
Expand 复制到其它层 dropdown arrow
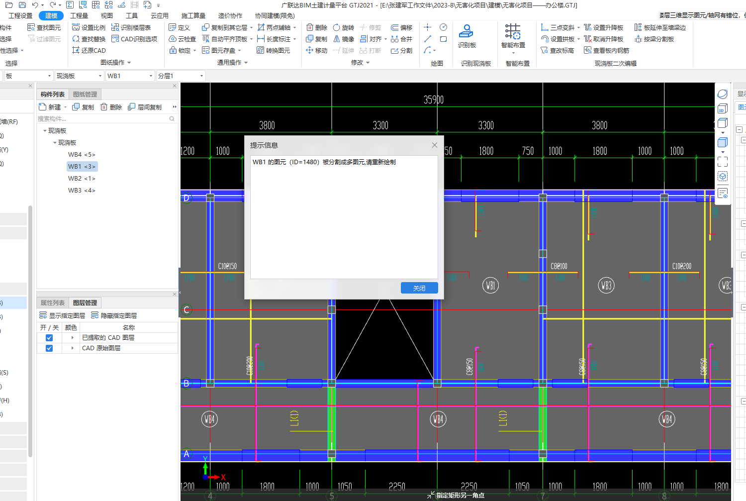coord(251,28)
